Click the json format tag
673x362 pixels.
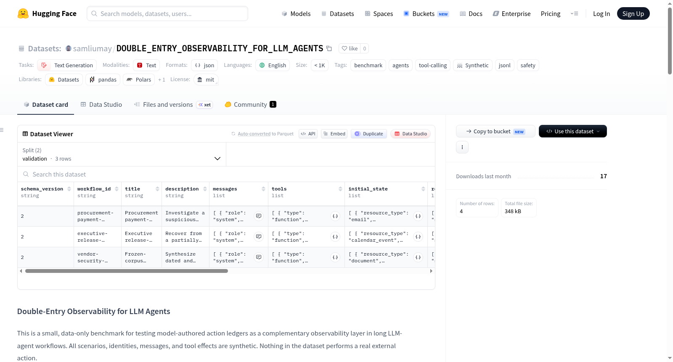coord(204,65)
